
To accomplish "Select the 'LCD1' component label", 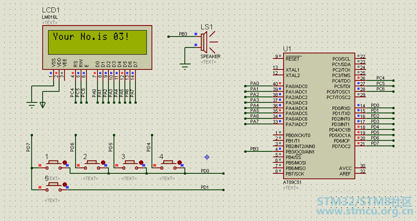I will (51, 10).
